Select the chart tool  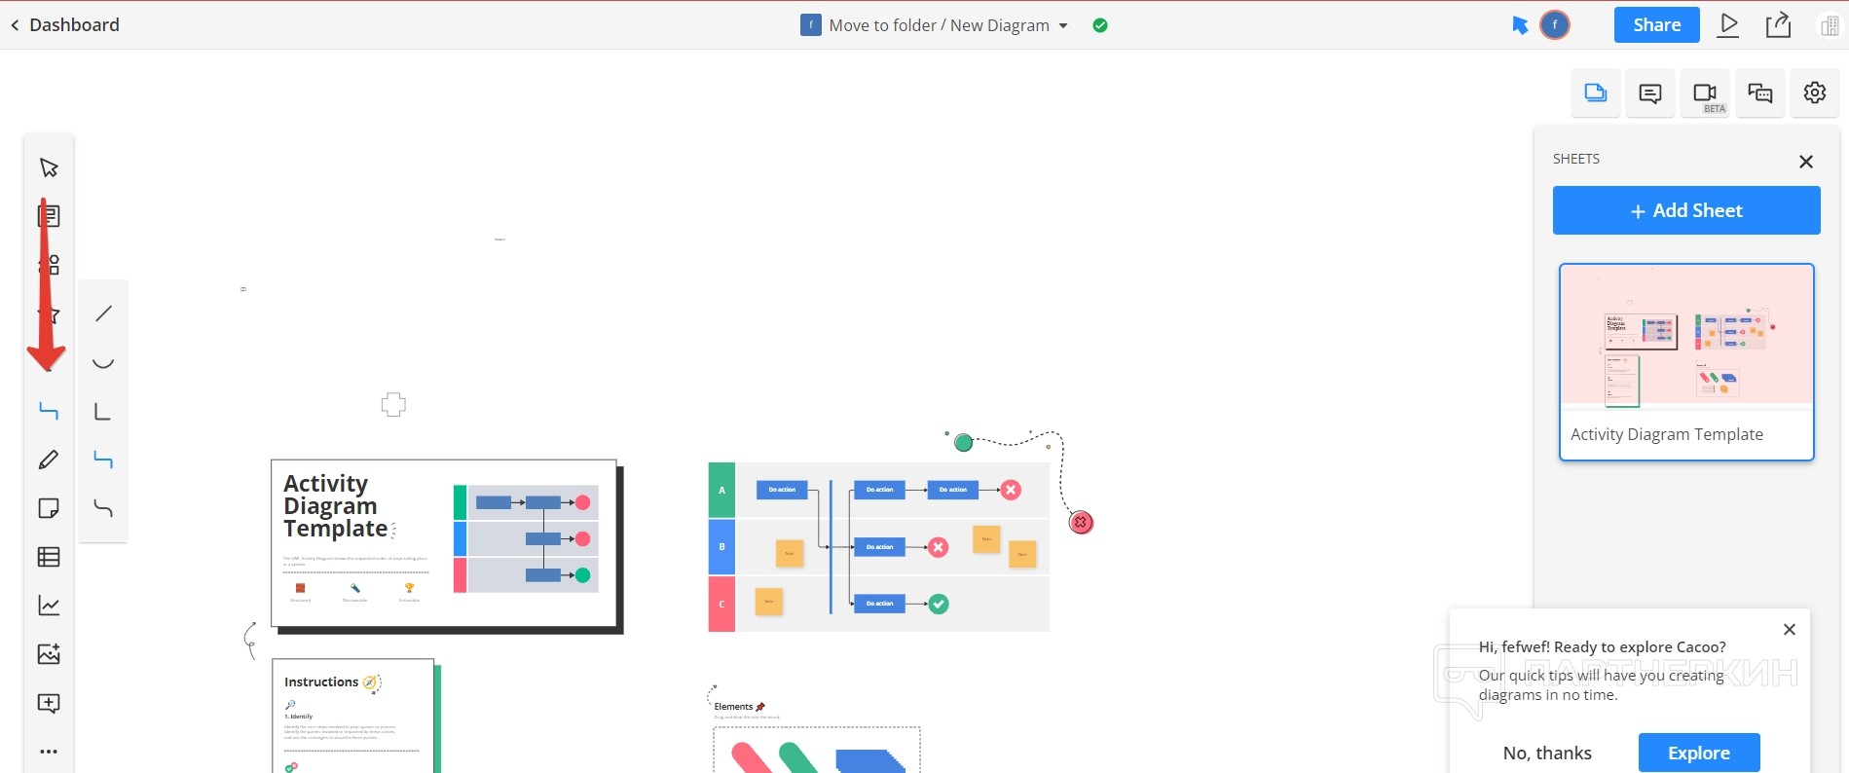[49, 606]
